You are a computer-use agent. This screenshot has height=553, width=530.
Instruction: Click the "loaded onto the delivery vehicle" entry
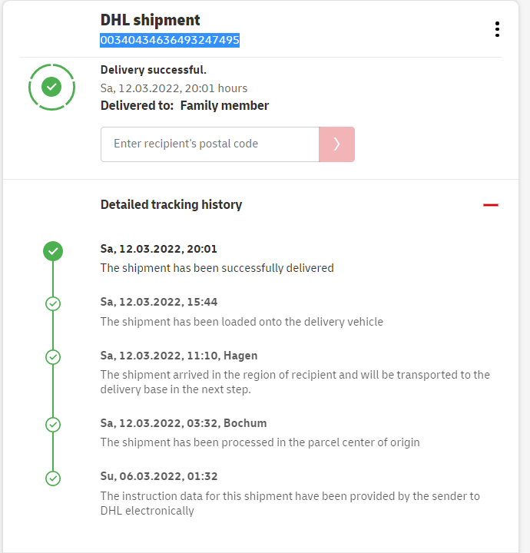coord(241,321)
